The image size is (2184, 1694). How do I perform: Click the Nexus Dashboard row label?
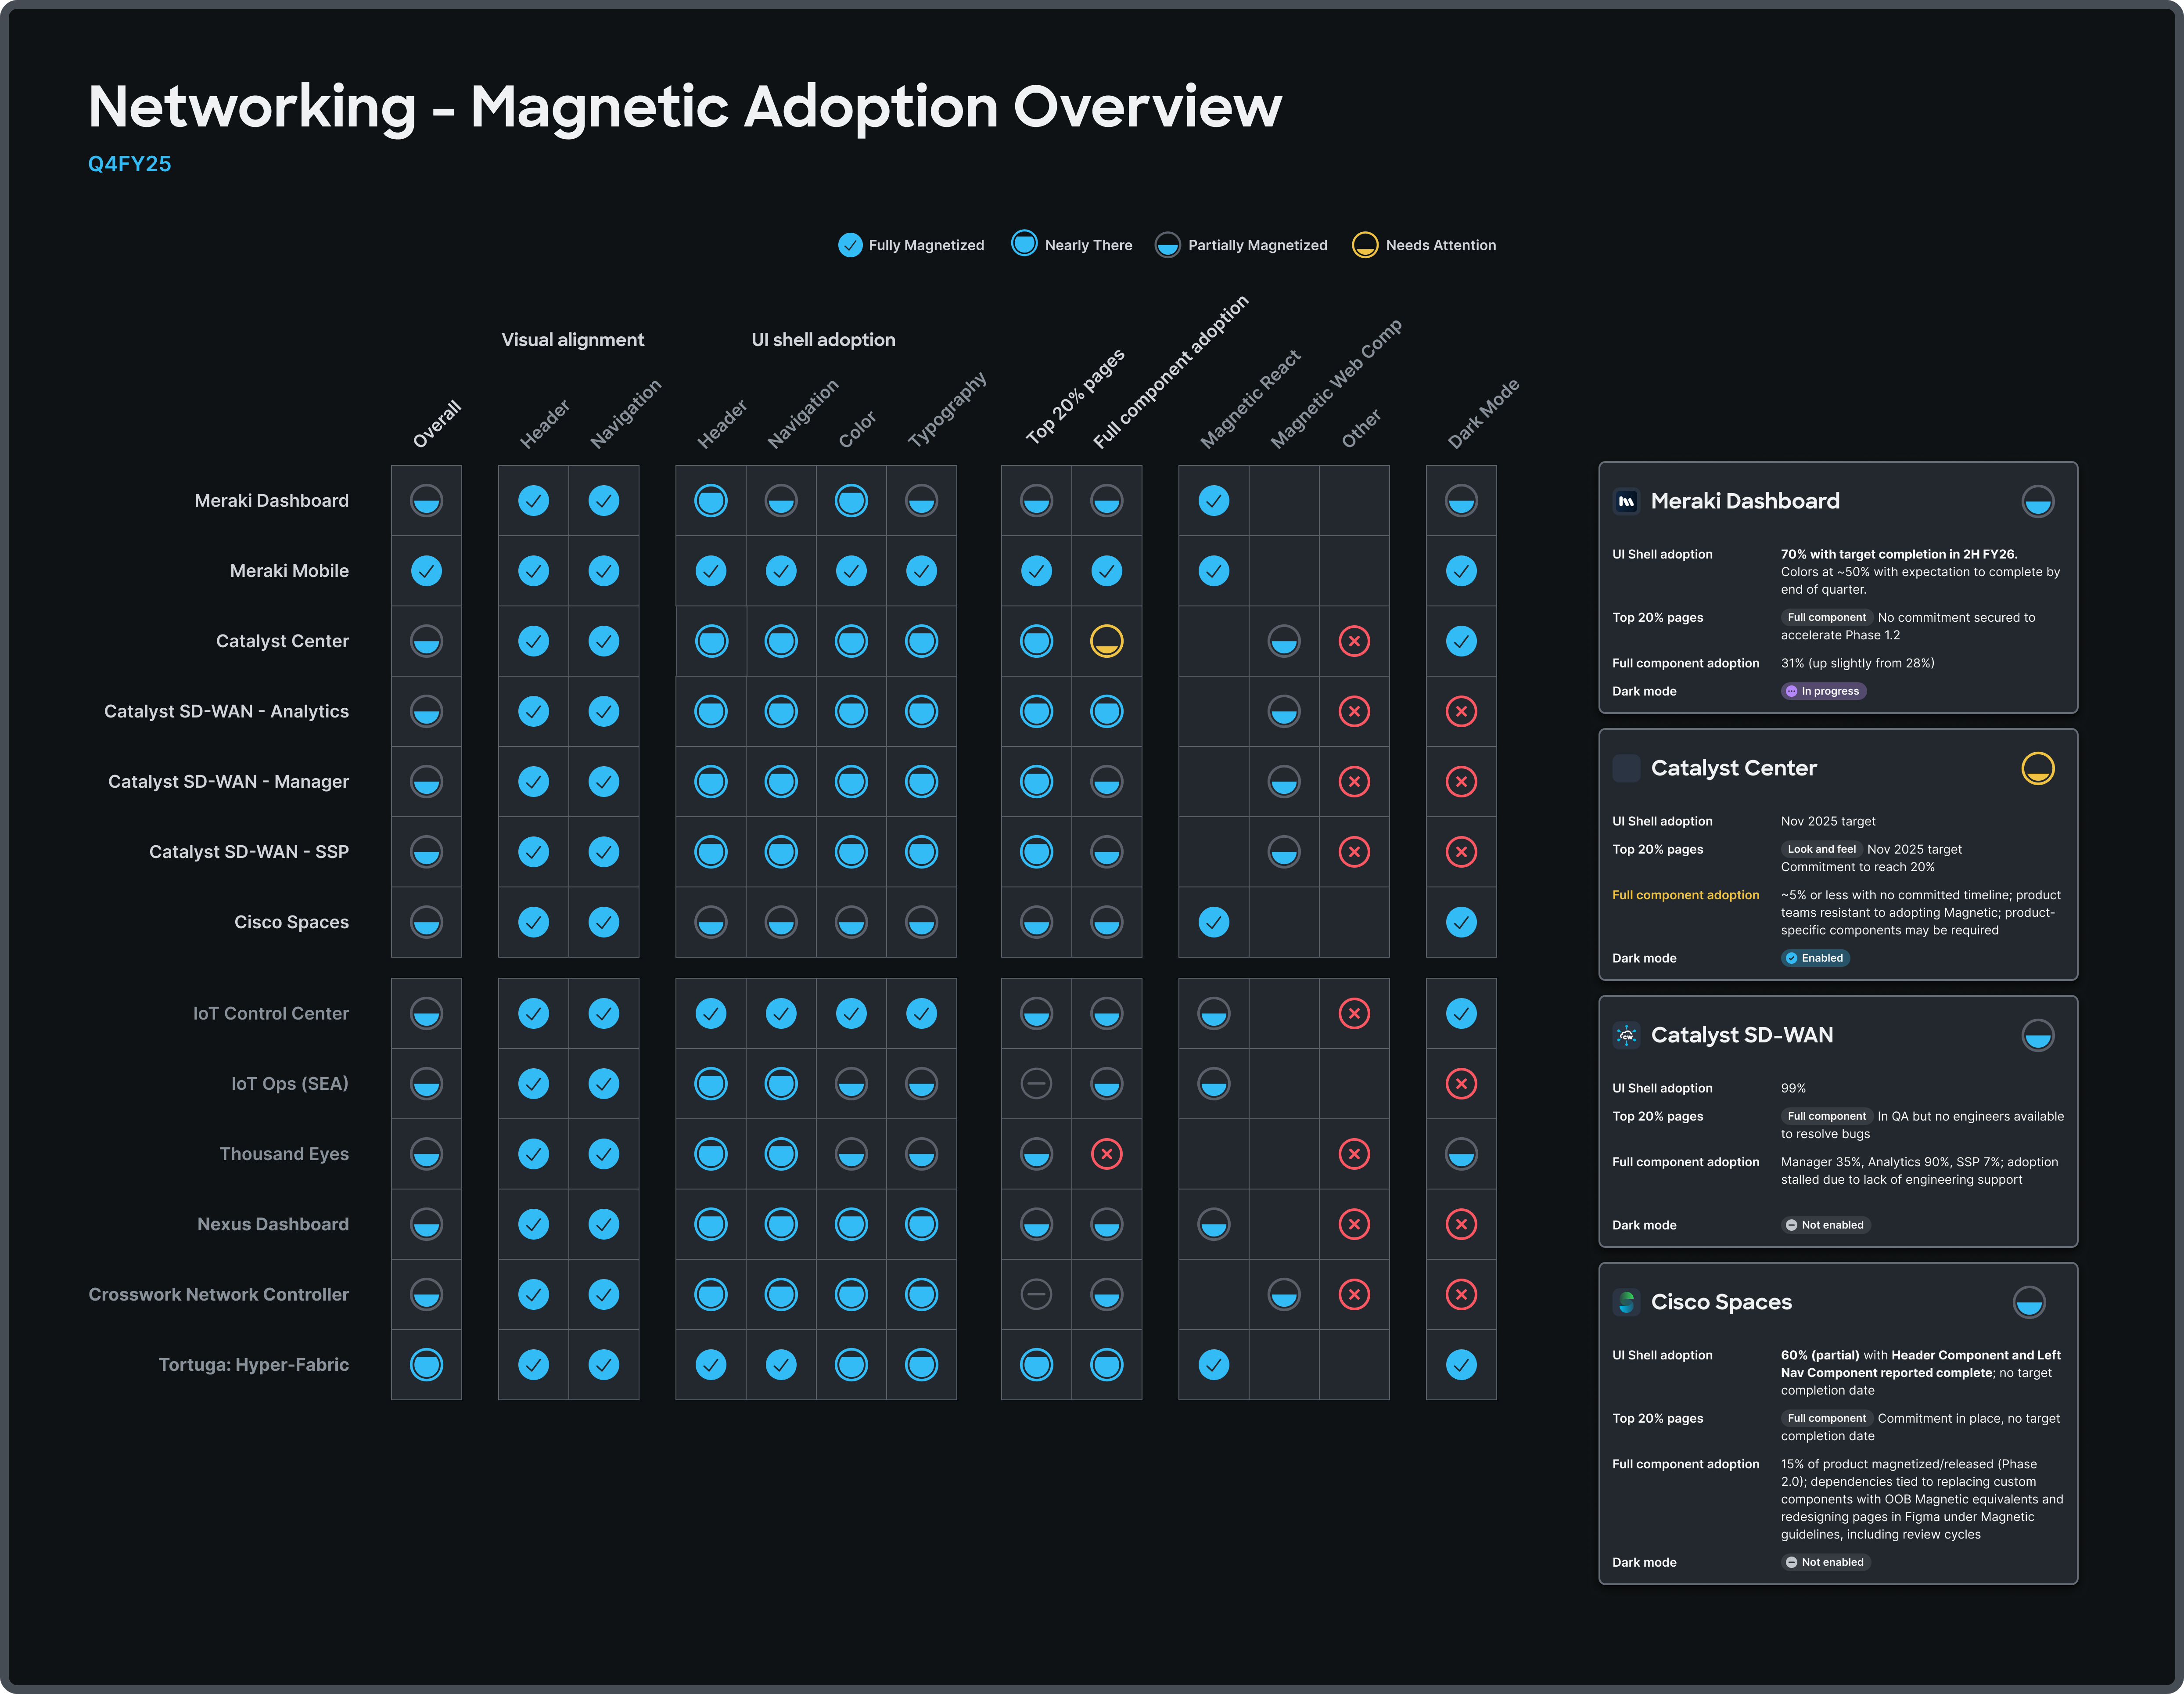click(273, 1225)
